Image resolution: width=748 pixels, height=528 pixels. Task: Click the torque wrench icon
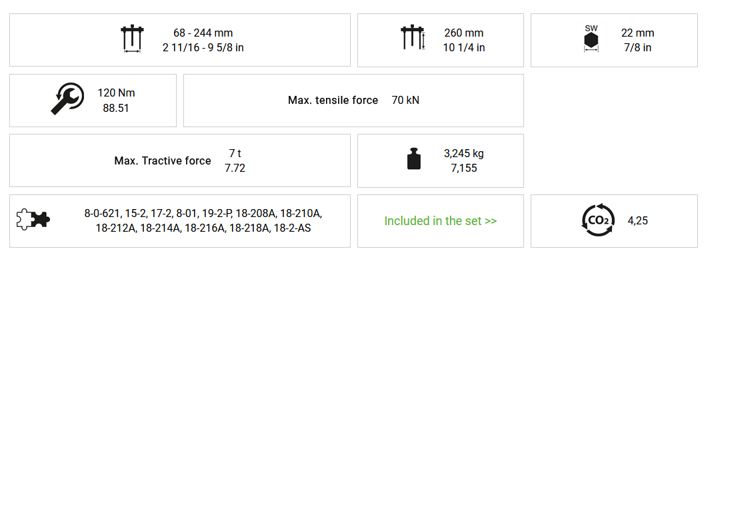pos(67,99)
